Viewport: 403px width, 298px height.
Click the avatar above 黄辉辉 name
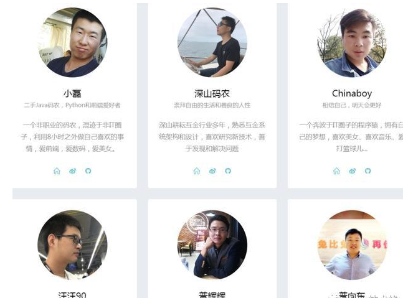(212, 245)
